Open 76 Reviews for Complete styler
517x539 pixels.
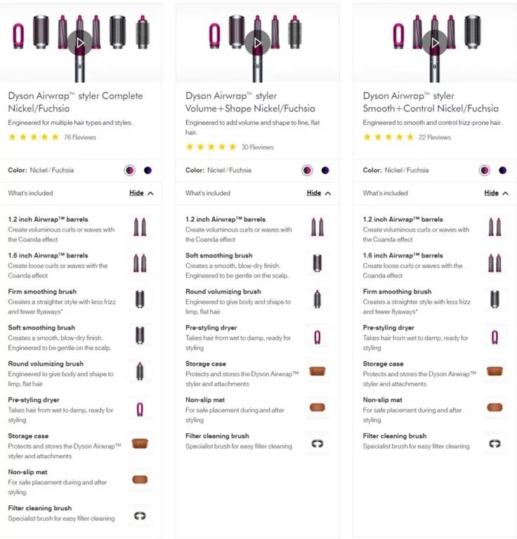click(x=80, y=137)
